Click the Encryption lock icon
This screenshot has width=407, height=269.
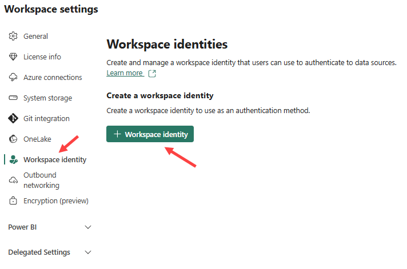(13, 200)
